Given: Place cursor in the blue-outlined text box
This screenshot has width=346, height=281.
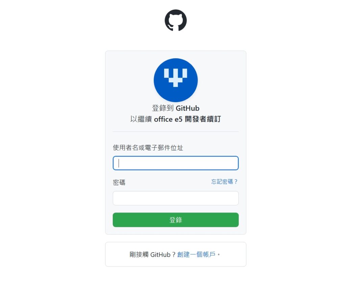Looking at the screenshot, I should [176, 163].
